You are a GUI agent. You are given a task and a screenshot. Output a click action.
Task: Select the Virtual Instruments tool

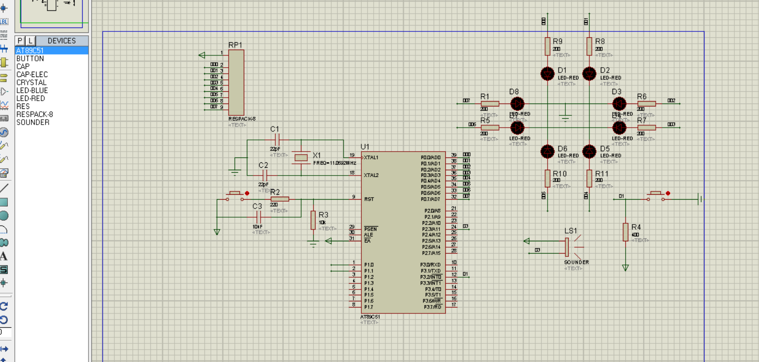click(x=4, y=173)
